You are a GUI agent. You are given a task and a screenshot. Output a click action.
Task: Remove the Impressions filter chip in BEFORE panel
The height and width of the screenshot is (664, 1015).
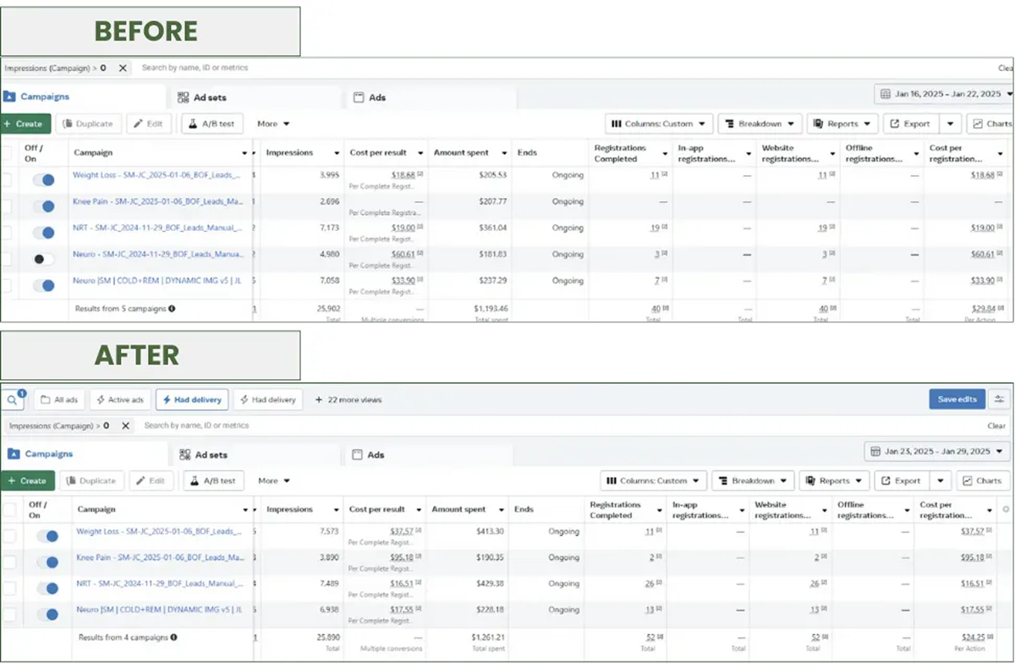(x=123, y=68)
